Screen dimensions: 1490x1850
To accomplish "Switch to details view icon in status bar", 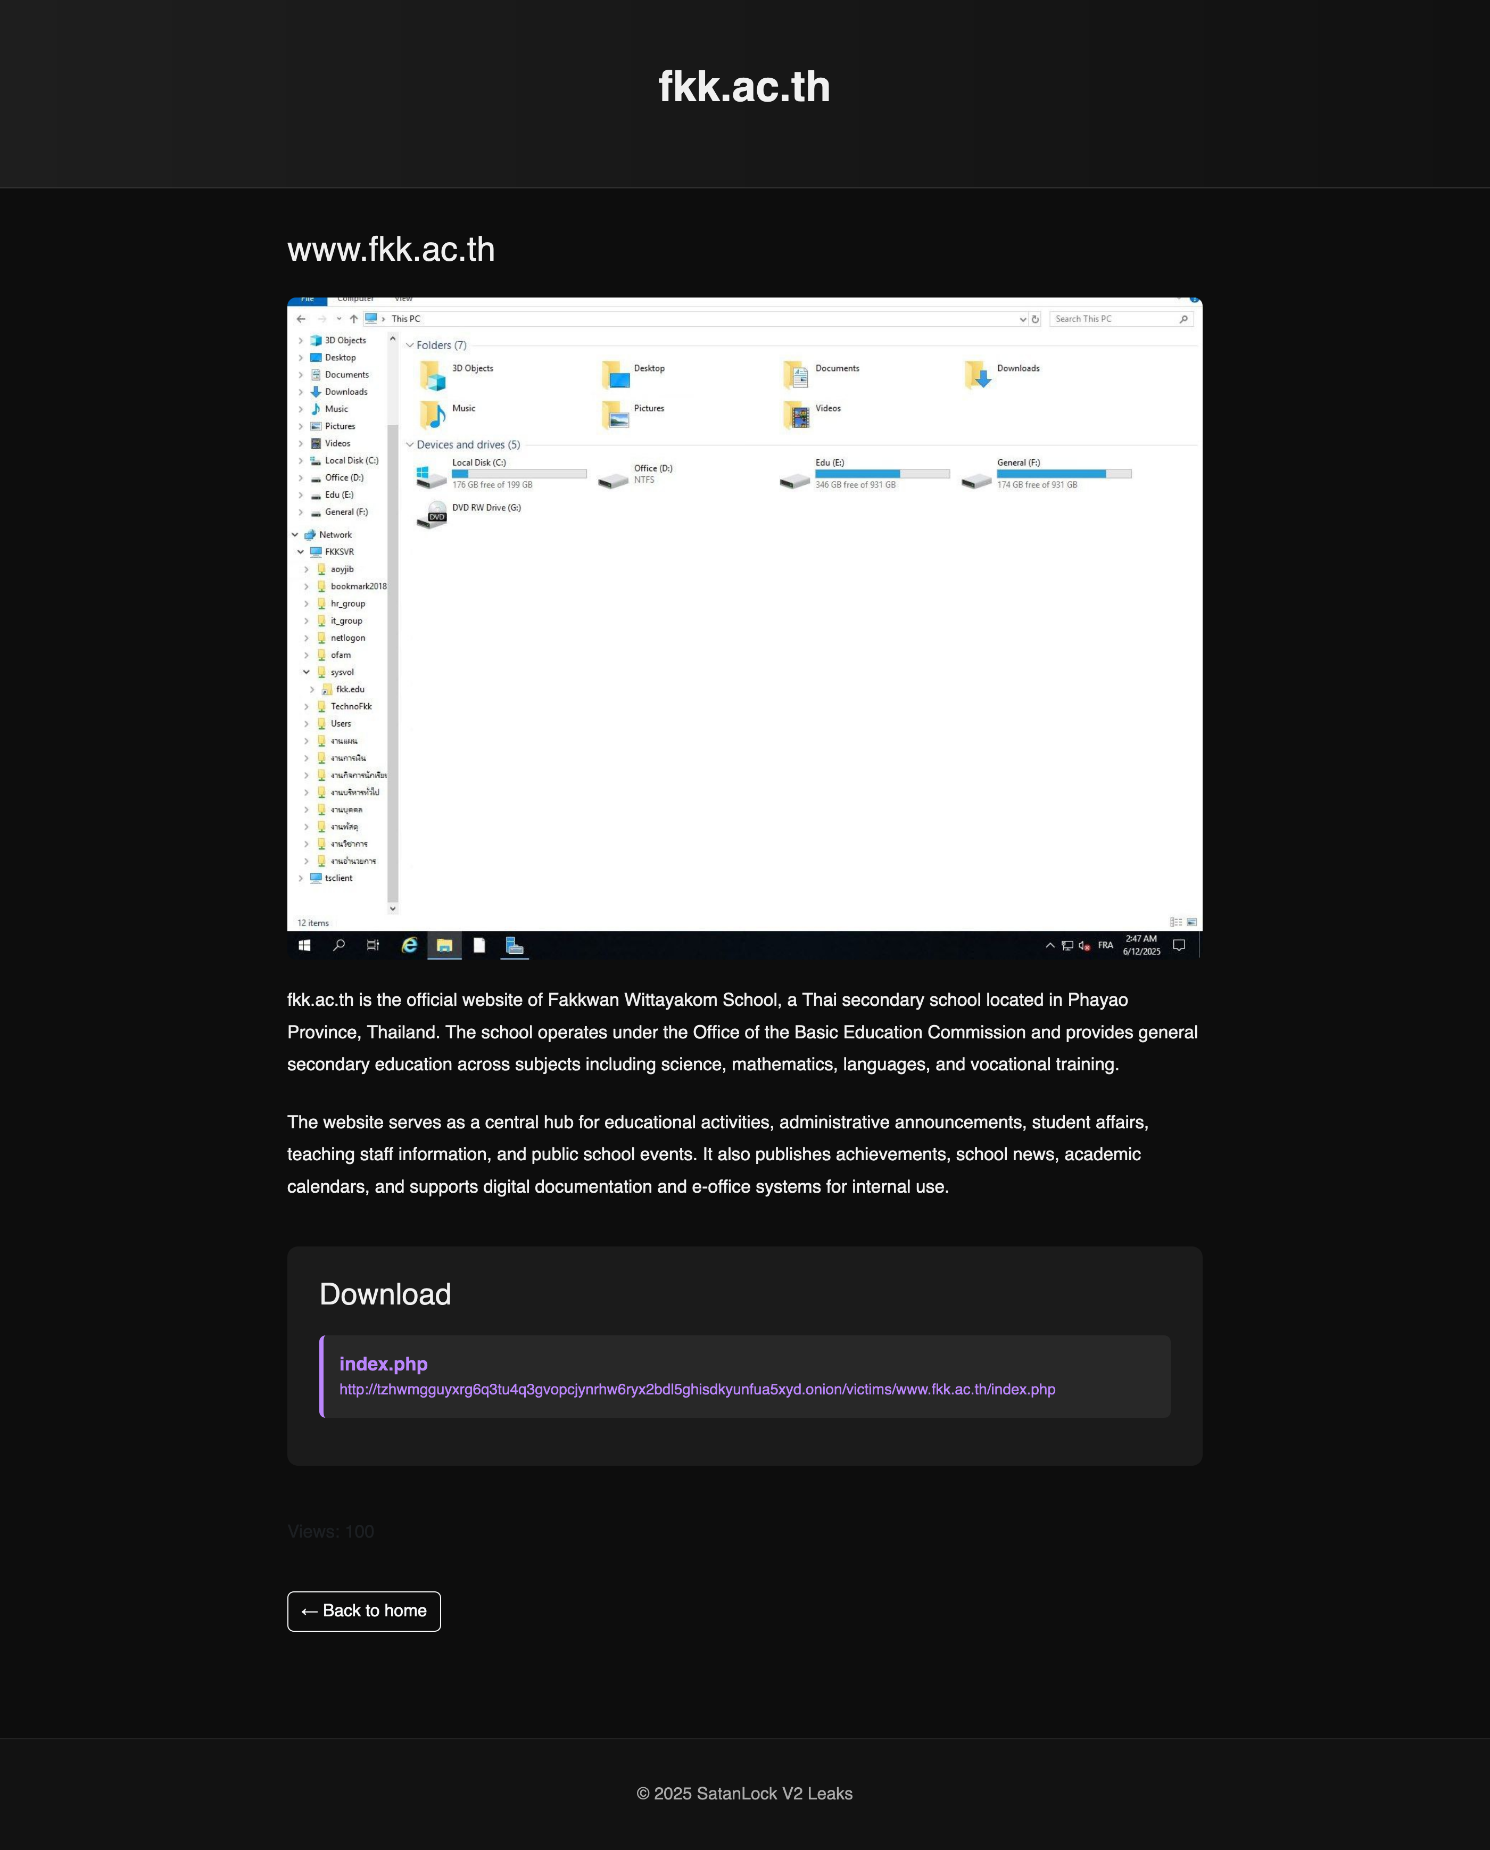I will pyautogui.click(x=1176, y=922).
